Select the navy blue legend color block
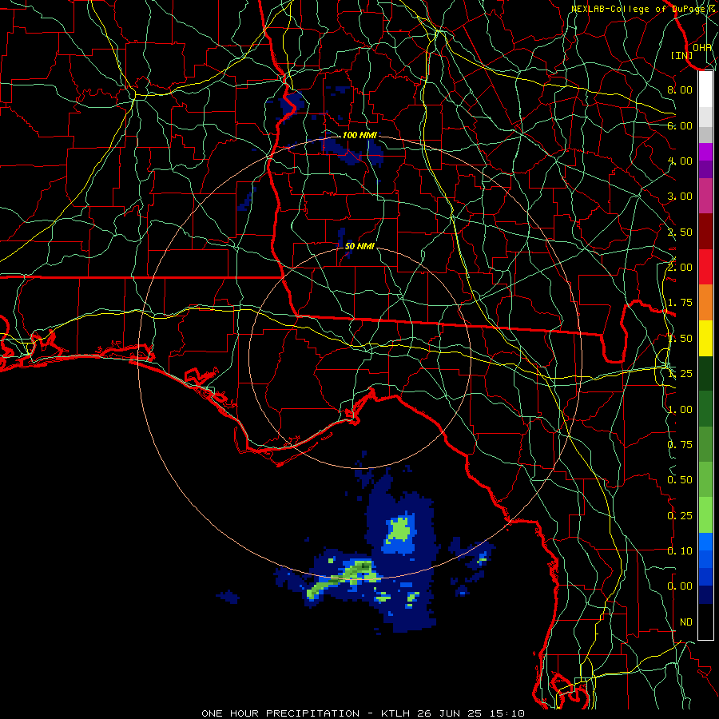This screenshot has width=719, height=719. (705, 595)
